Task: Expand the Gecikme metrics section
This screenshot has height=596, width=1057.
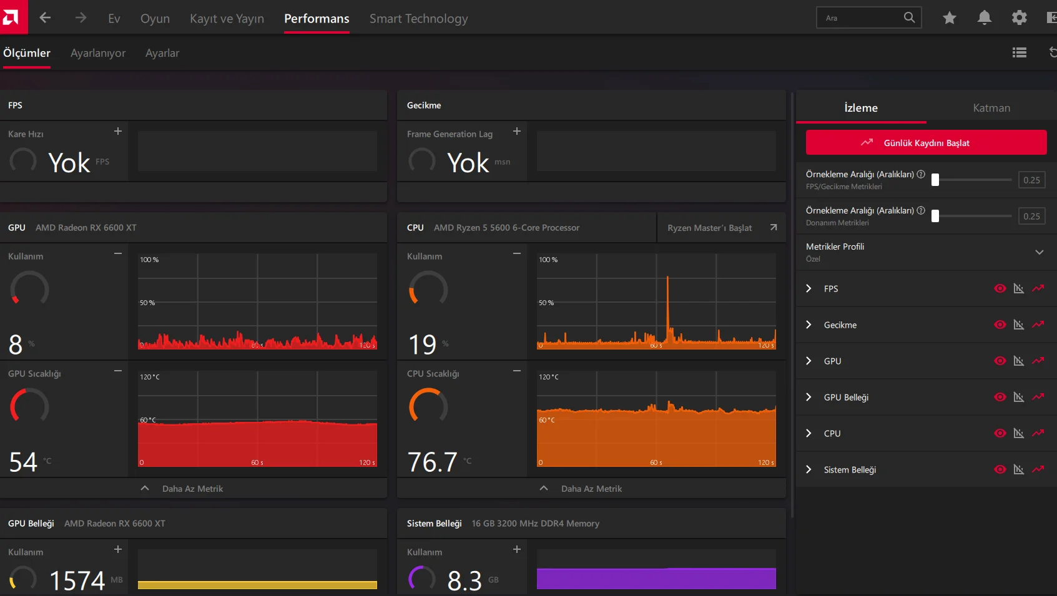Action: 809,325
